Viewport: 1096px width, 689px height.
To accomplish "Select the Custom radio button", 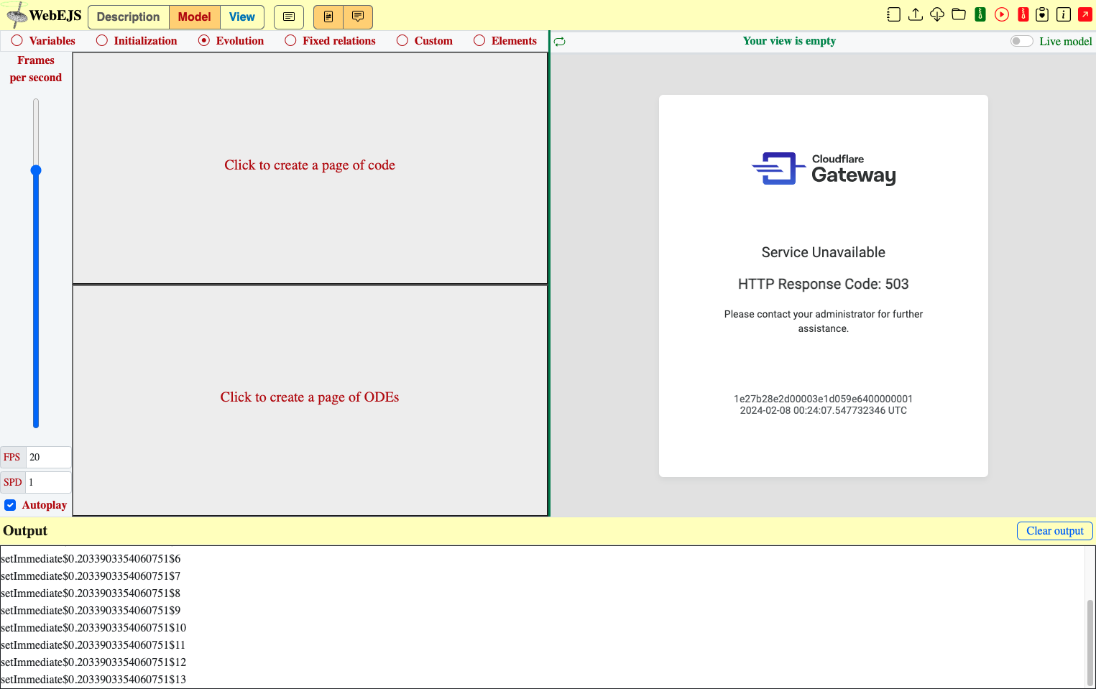I will (402, 41).
